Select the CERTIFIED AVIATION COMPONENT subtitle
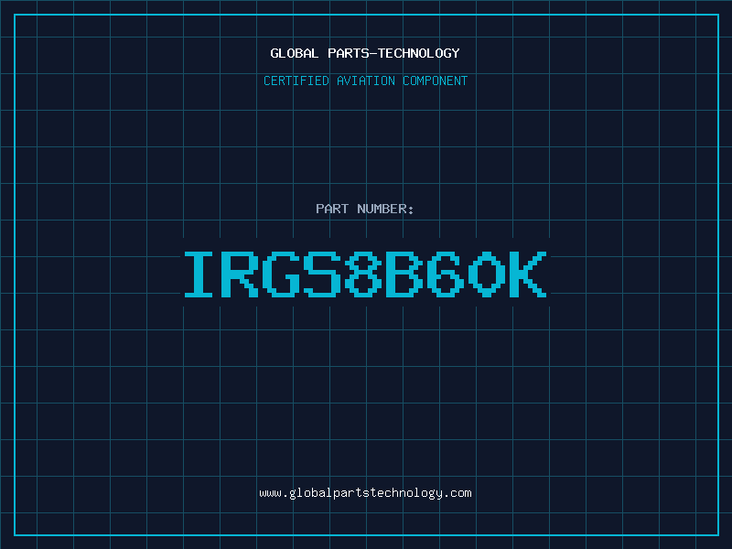 point(365,81)
